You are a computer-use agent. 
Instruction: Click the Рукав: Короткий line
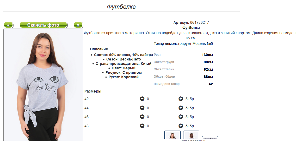pyautogui.click(x=124, y=77)
